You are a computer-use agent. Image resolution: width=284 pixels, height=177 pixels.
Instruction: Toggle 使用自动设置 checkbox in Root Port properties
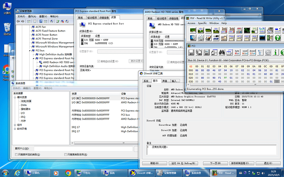click(98, 61)
